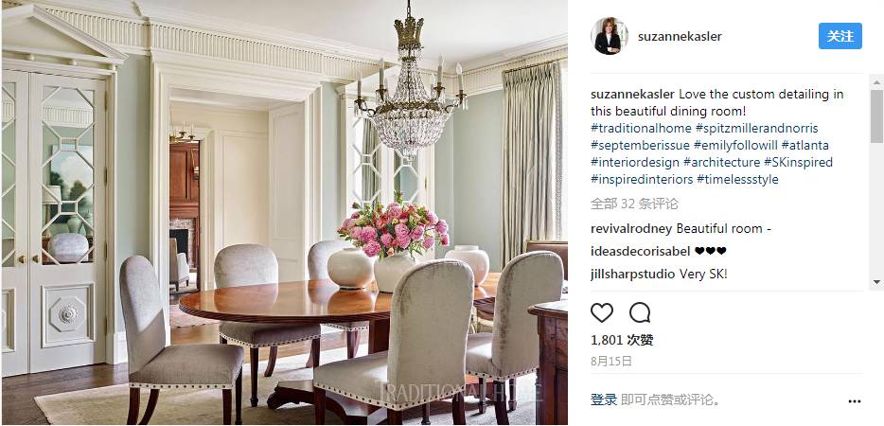The height and width of the screenshot is (426, 884).
Task: Open the three-dot more options menu
Action: click(x=854, y=401)
